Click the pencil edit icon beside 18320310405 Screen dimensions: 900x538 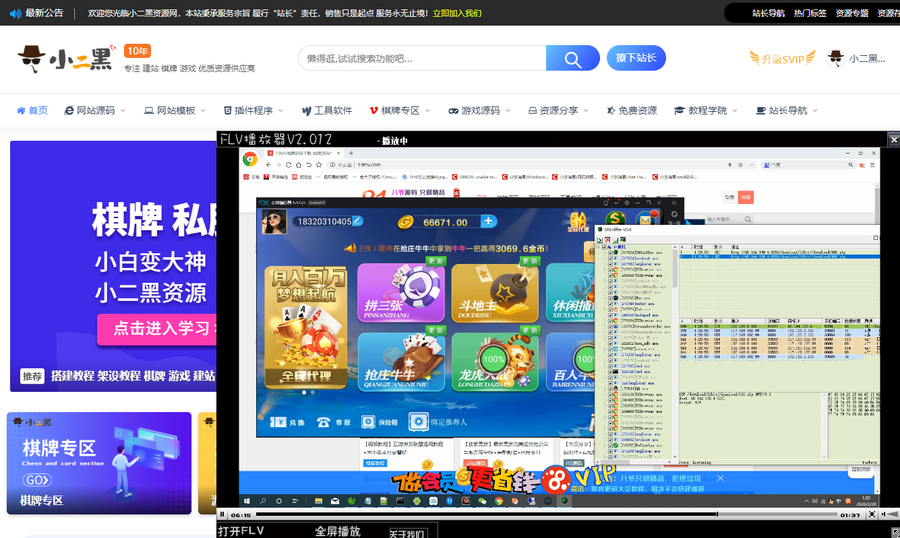(357, 221)
